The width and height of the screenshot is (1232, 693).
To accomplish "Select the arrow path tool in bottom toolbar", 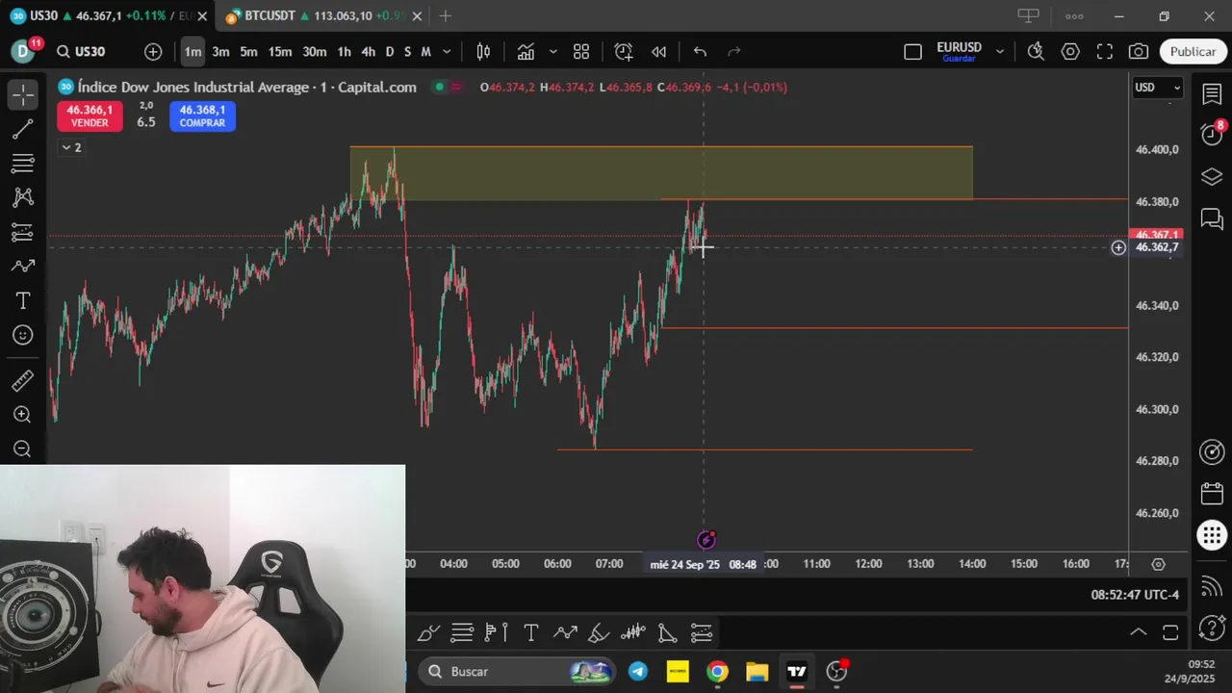I will (565, 632).
